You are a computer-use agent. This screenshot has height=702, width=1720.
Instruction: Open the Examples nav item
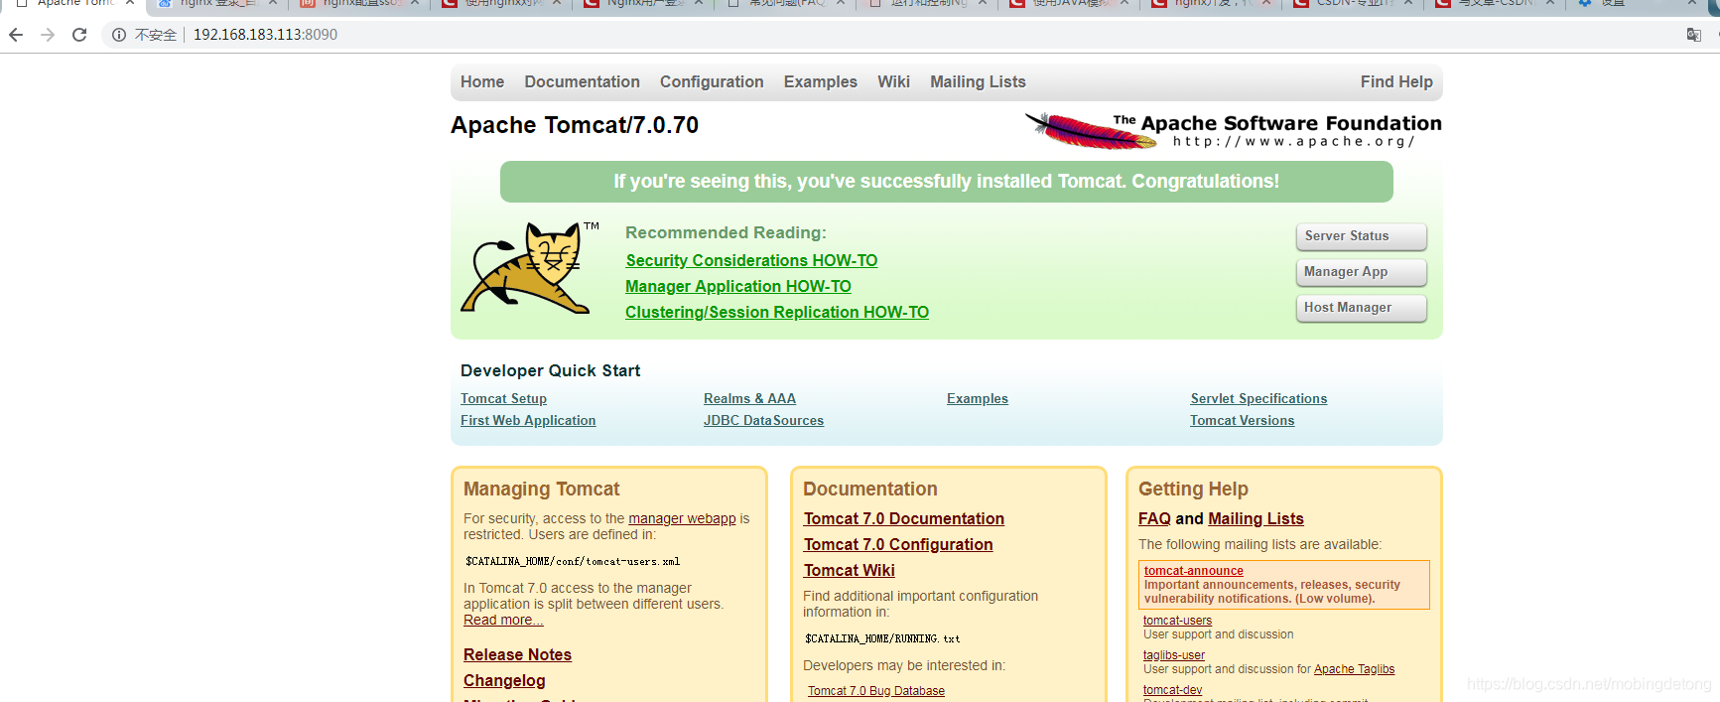click(821, 82)
